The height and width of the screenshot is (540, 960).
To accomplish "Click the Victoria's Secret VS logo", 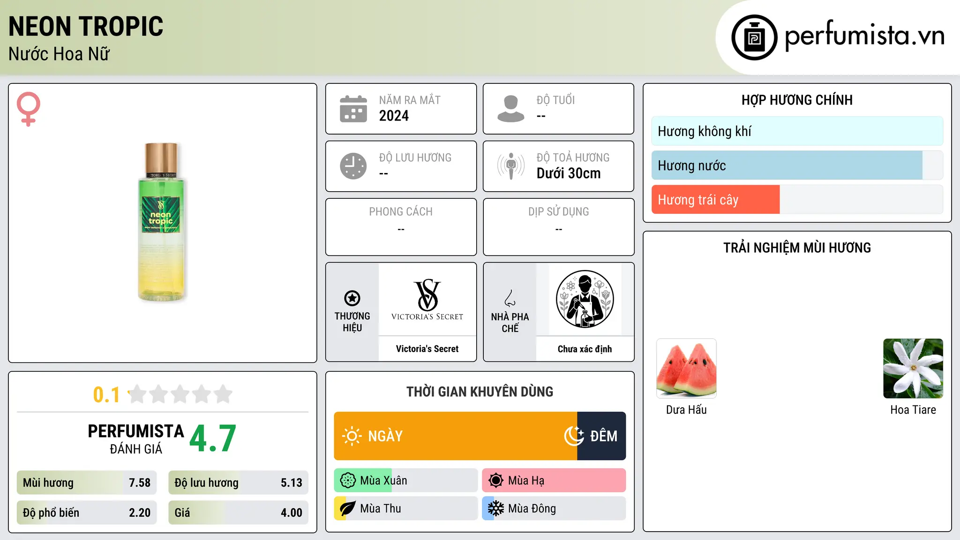I will point(427,300).
